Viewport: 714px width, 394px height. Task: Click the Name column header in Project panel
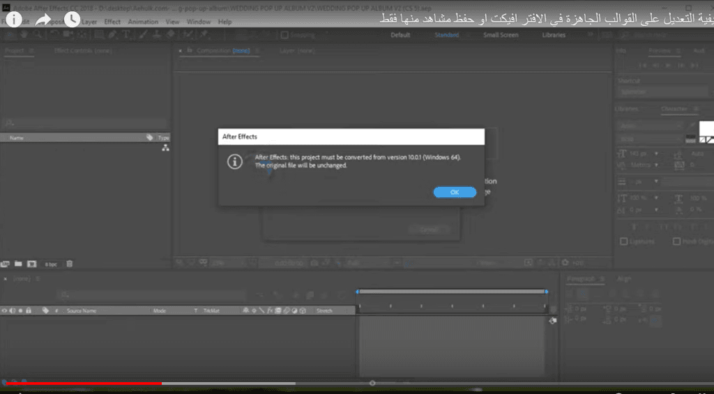click(17, 137)
